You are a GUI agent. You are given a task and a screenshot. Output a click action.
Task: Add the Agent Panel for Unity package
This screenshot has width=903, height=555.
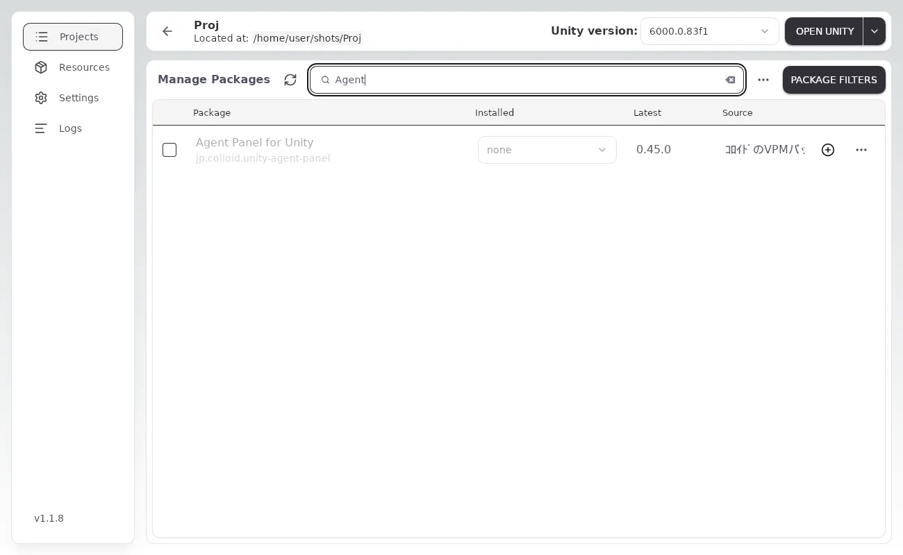click(x=828, y=150)
